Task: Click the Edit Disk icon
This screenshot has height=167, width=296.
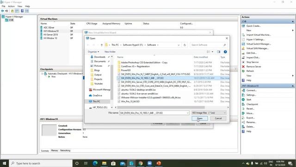Action: click(243, 53)
